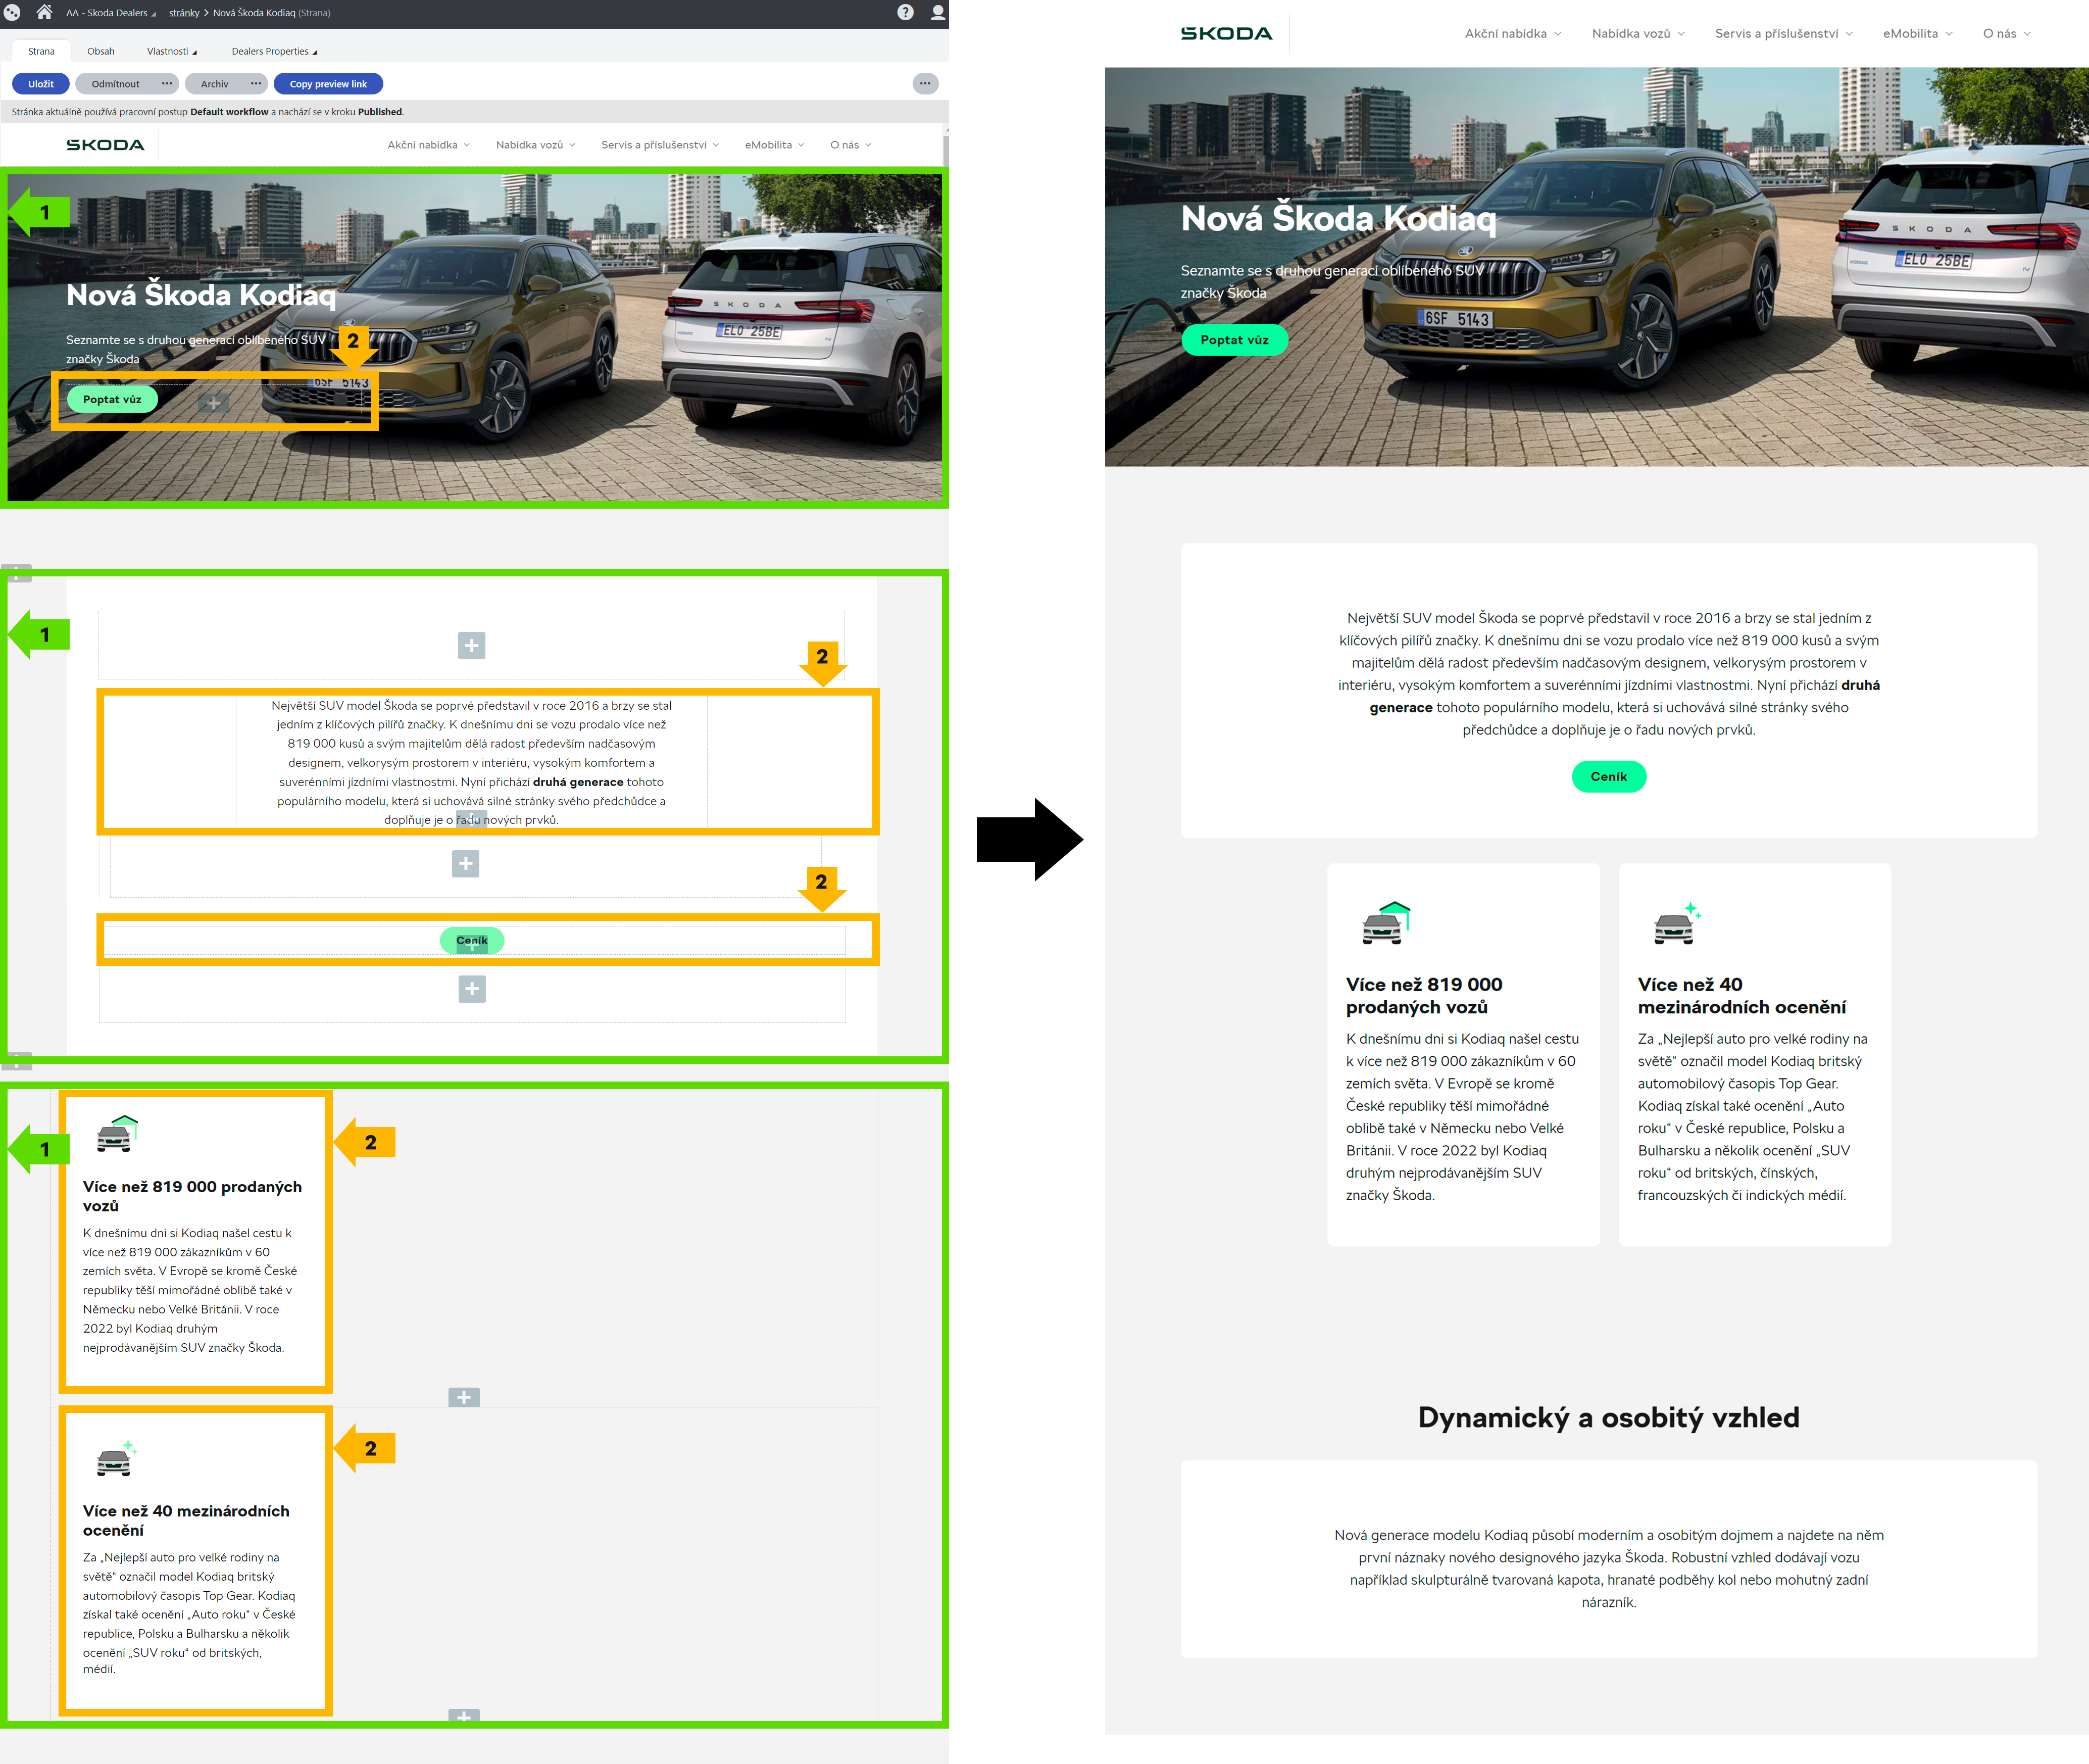
Task: Click the Uložit save button
Action: [x=41, y=84]
